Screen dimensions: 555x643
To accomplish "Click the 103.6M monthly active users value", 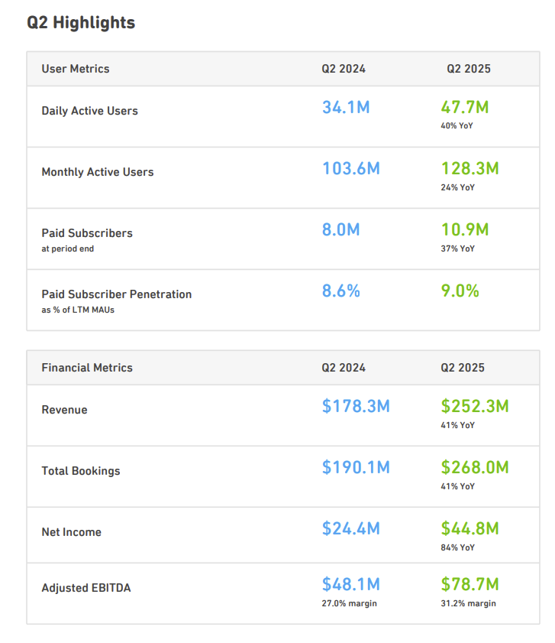I will pyautogui.click(x=350, y=168).
